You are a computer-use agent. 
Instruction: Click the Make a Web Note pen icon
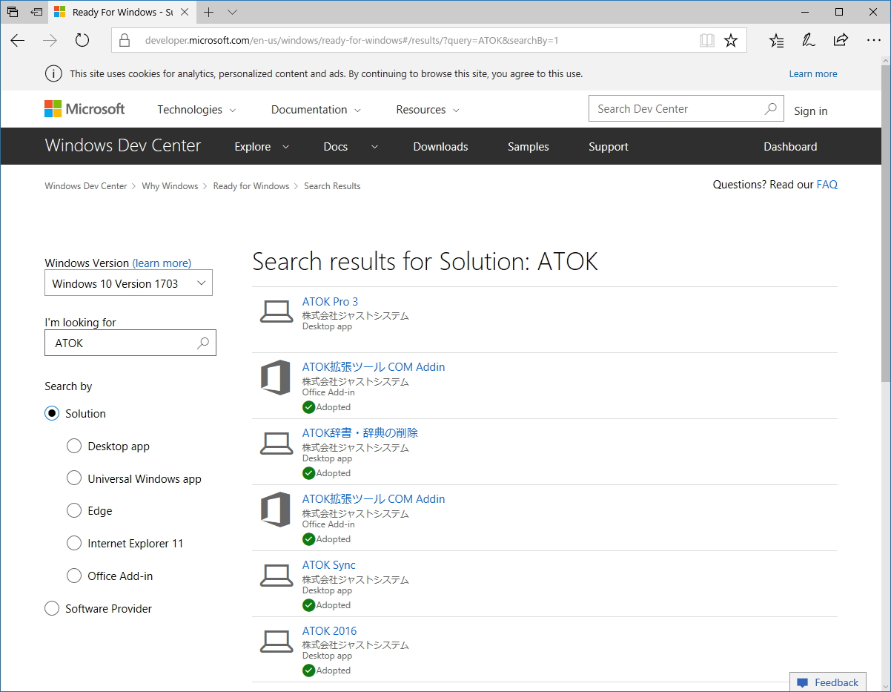(809, 41)
